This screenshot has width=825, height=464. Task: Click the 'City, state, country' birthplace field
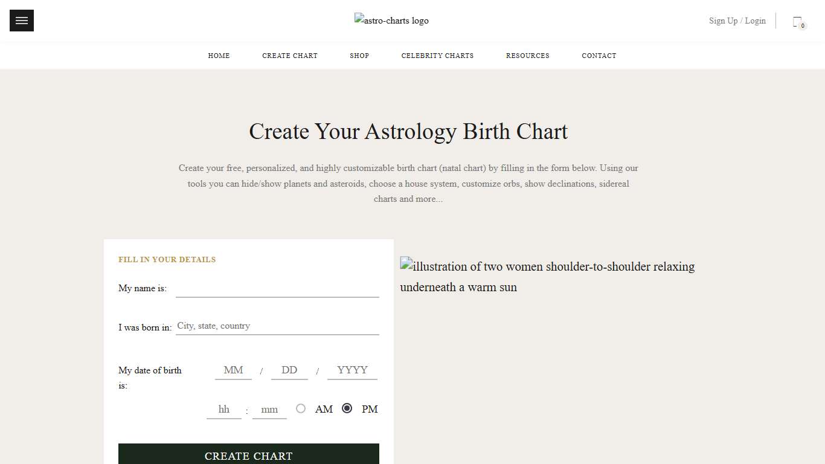277,326
